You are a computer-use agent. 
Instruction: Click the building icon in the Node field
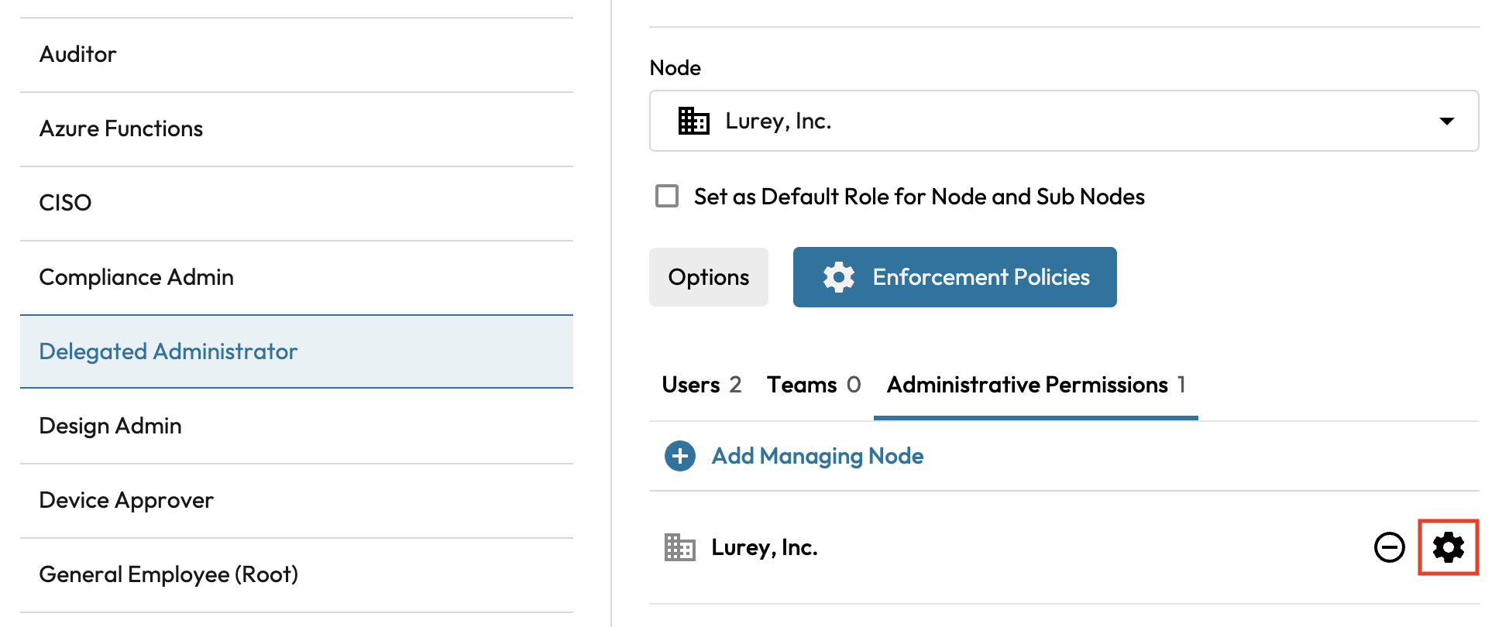coord(693,121)
